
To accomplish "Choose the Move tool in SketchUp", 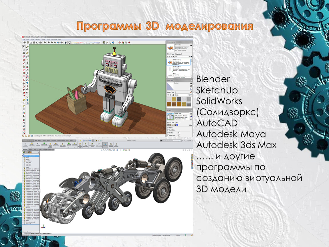I will click(24, 80).
